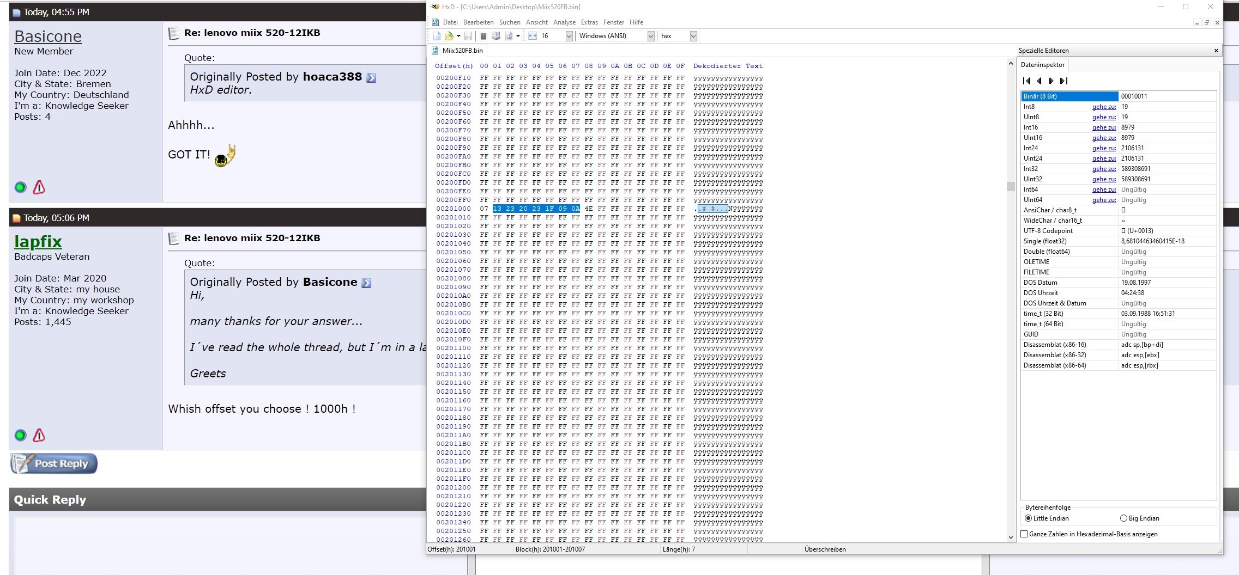Click the open disk icon in HxD toolbar
This screenshot has width=1239, height=575.
[496, 36]
